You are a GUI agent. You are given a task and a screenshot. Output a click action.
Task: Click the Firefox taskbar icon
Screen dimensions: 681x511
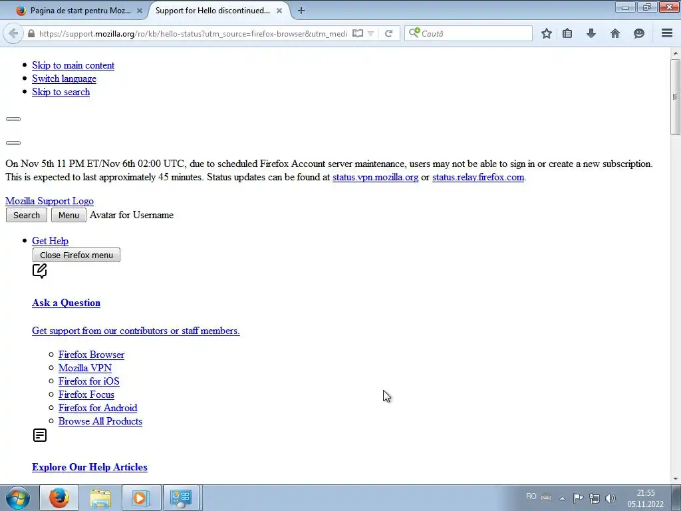(x=59, y=498)
